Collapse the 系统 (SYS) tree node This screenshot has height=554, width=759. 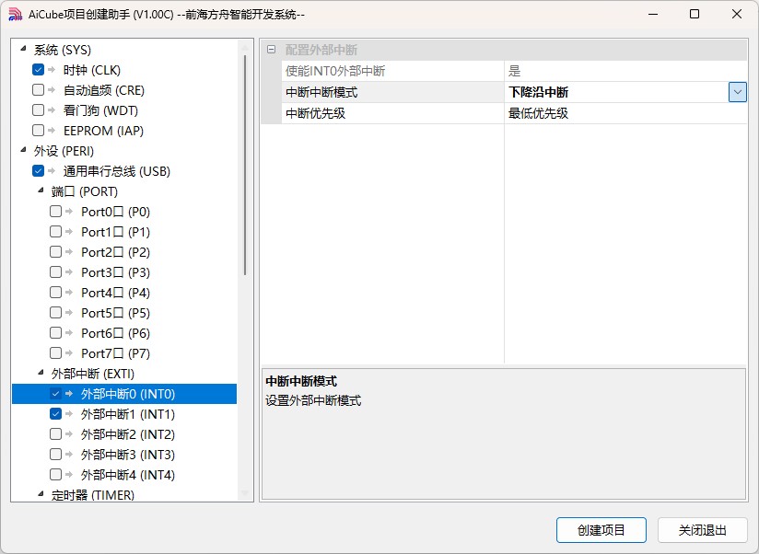point(23,49)
